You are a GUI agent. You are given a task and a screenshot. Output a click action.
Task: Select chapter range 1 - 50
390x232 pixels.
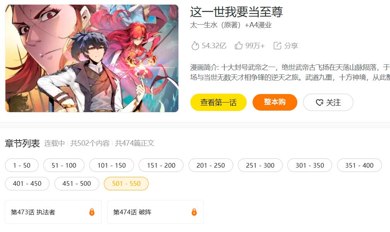tap(22, 165)
